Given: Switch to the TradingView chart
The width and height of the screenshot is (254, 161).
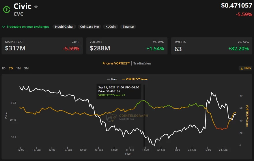Looking at the screenshot, I should click(x=142, y=63).
